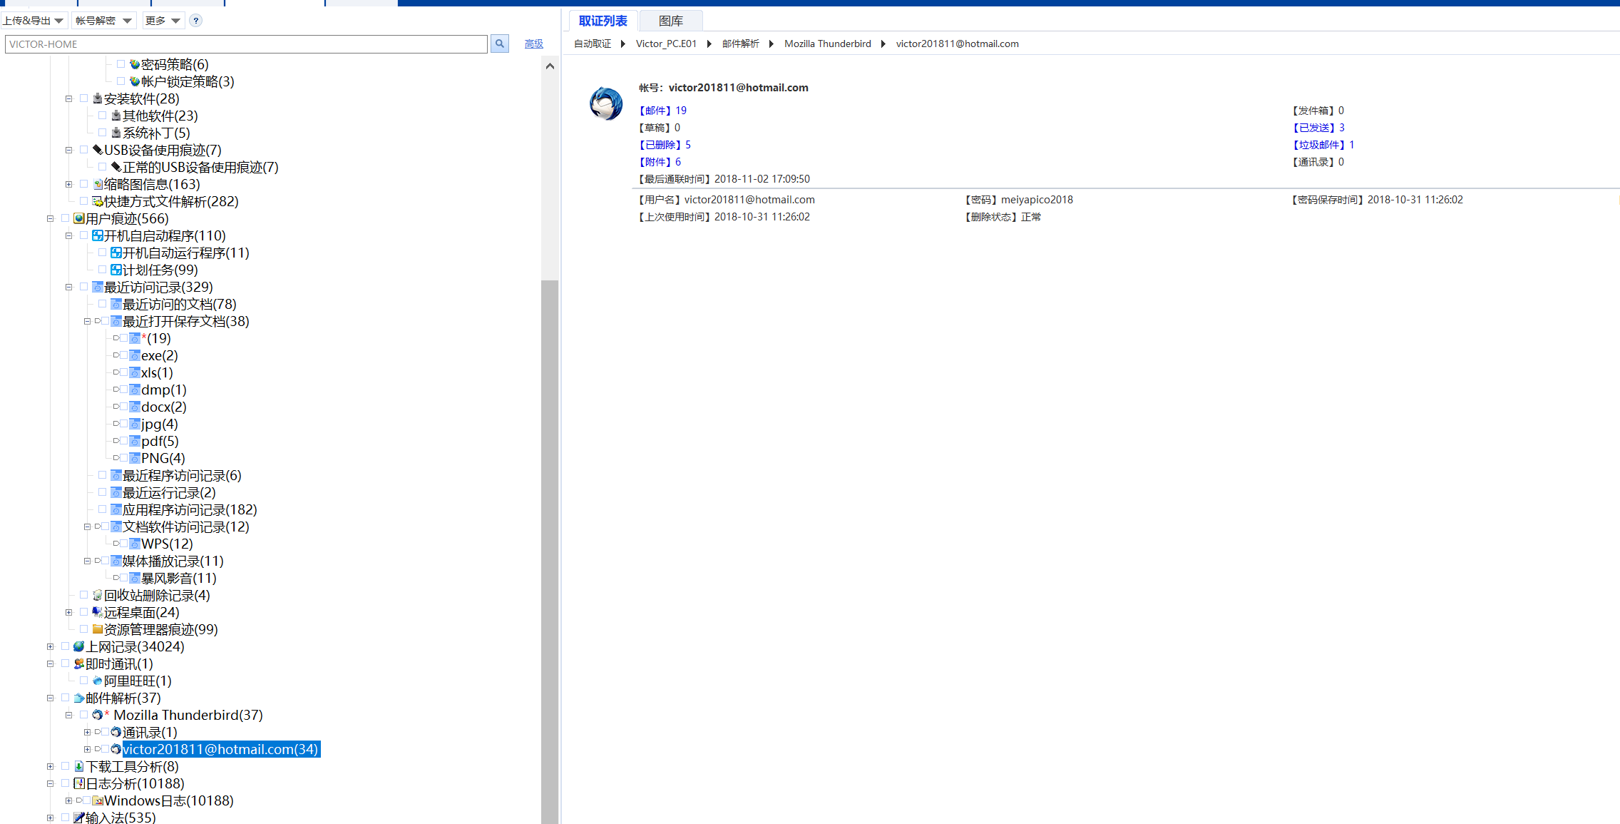The width and height of the screenshot is (1620, 824).
Task: Collapse the 最近访问记录(329) node
Action: click(x=68, y=287)
